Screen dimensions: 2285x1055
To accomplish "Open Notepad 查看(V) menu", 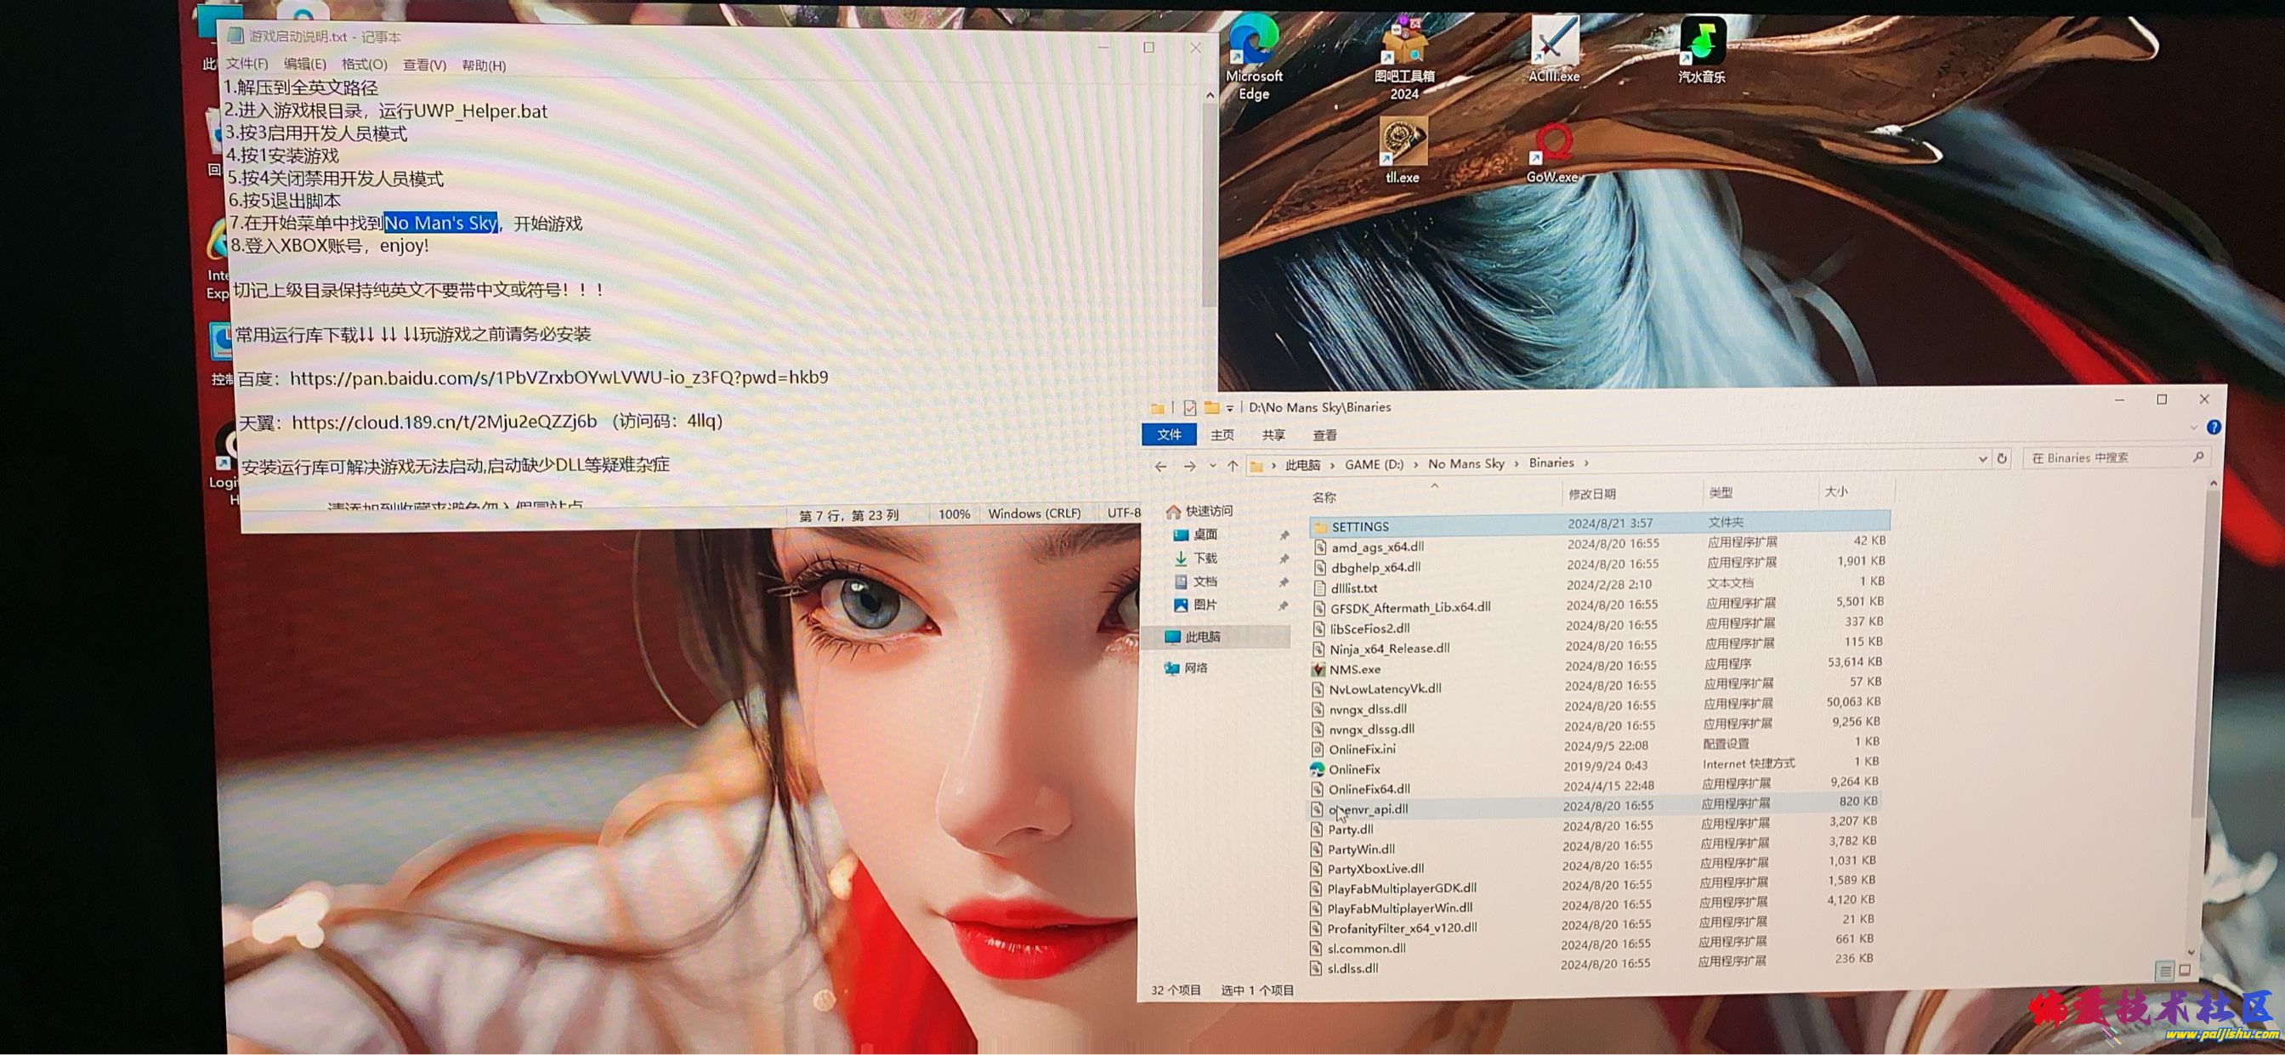I will pyautogui.click(x=424, y=65).
